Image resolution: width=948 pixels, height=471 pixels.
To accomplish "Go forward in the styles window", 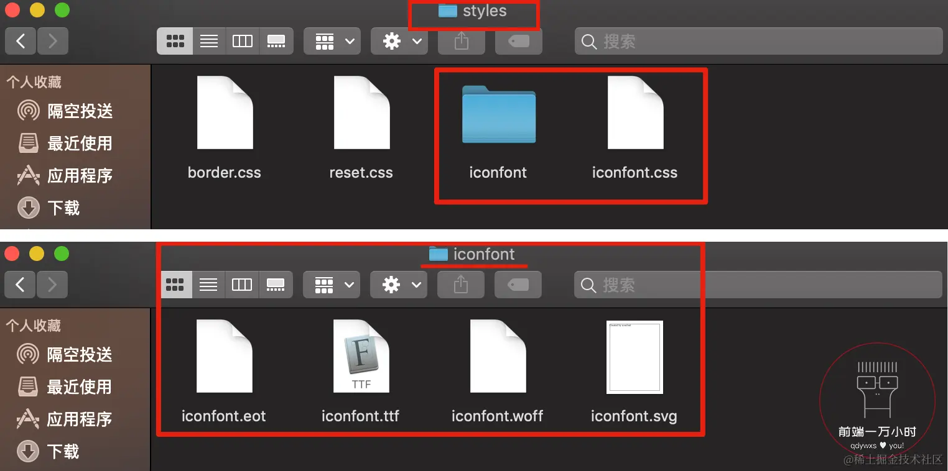I will pos(53,42).
